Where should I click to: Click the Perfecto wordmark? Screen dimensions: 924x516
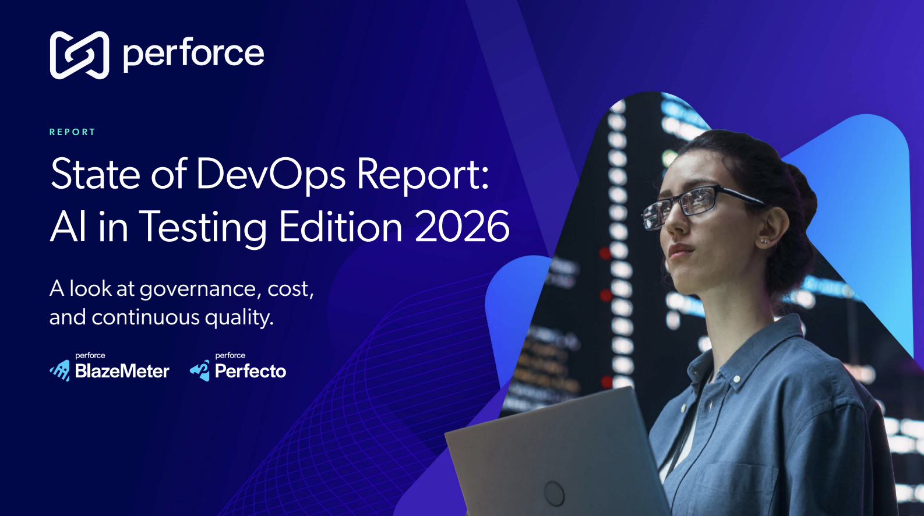(x=251, y=371)
